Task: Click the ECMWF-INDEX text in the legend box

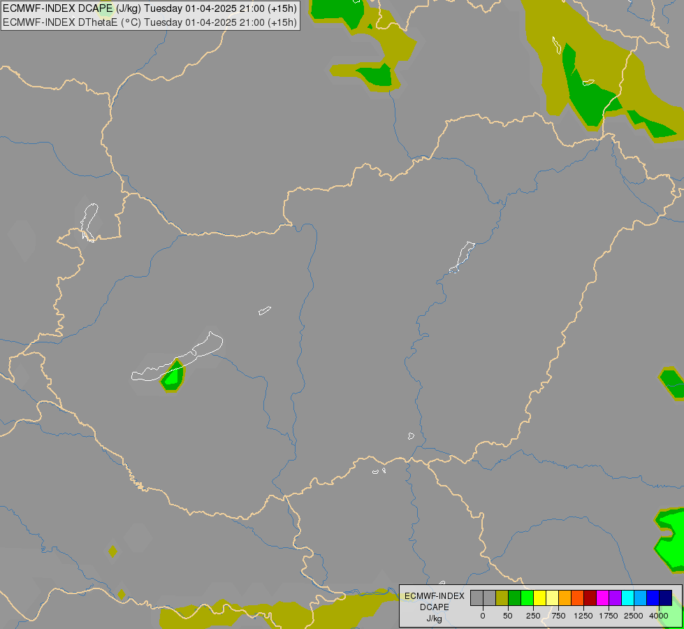Action: (x=435, y=596)
